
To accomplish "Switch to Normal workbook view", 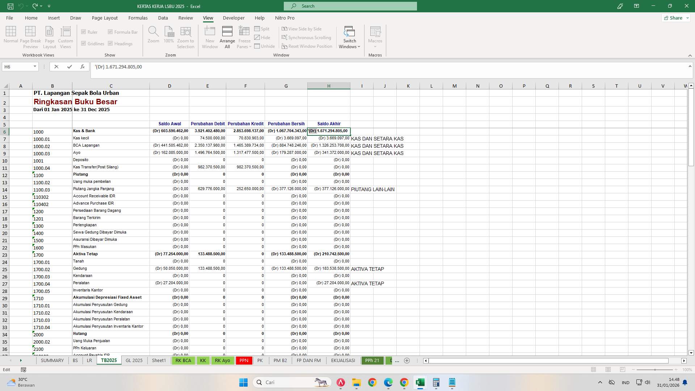I will tap(10, 36).
